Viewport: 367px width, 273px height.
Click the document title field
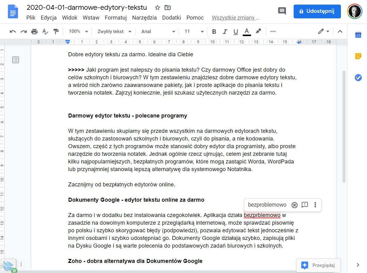[87, 7]
